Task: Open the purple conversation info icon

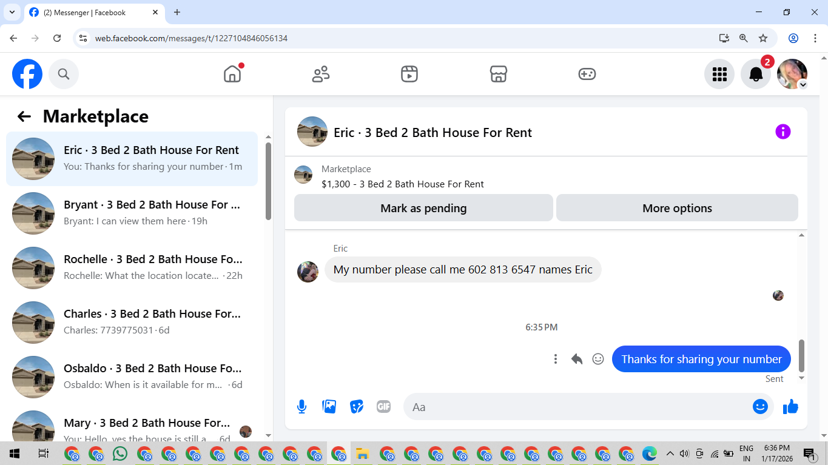Action: [783, 132]
